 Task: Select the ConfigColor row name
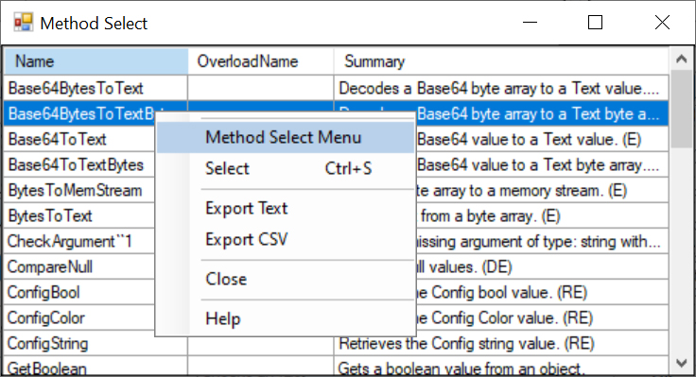(45, 318)
